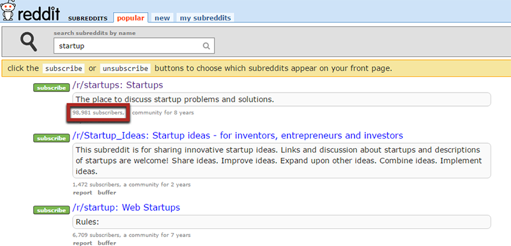
Task: Click report under Web Startups listing
Action: tap(82, 243)
